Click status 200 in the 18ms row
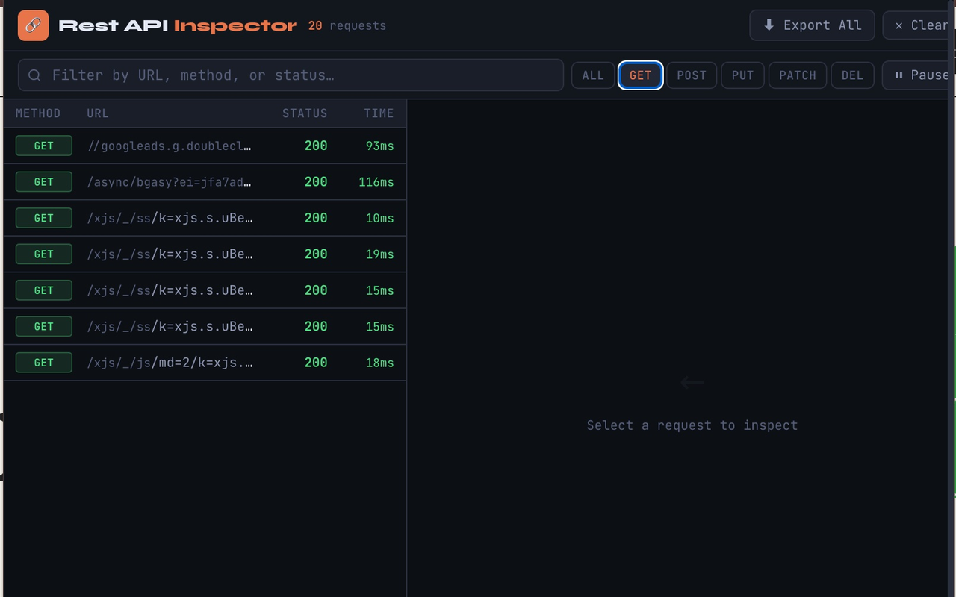 click(x=316, y=363)
